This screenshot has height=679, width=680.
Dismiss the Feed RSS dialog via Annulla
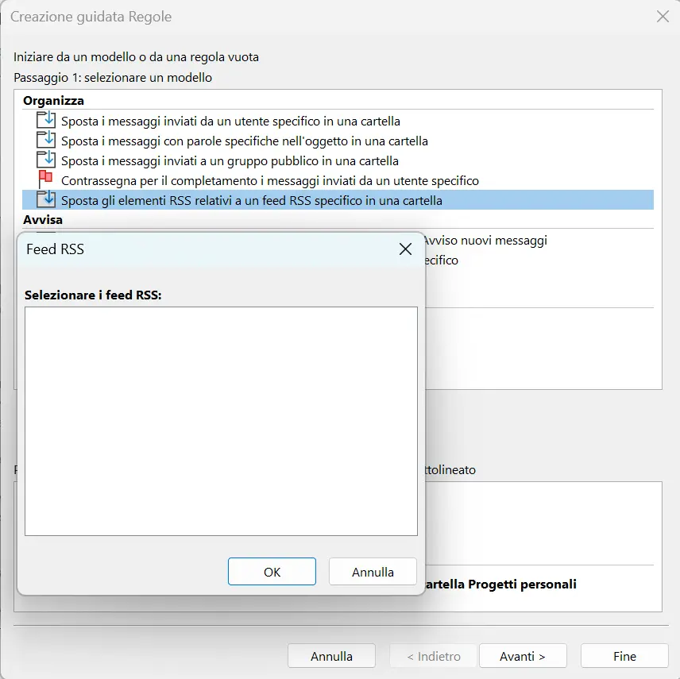(x=373, y=571)
